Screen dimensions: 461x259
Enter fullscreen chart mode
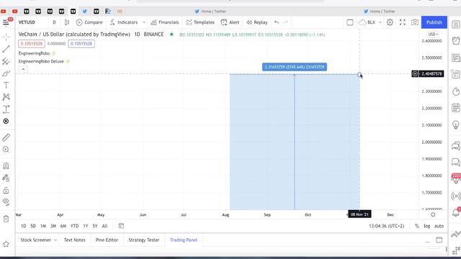pos(403,22)
